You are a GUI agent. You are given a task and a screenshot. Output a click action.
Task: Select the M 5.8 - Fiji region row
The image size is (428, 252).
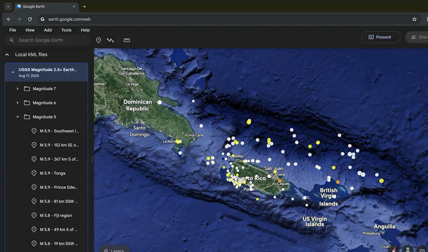[x=46, y=216]
